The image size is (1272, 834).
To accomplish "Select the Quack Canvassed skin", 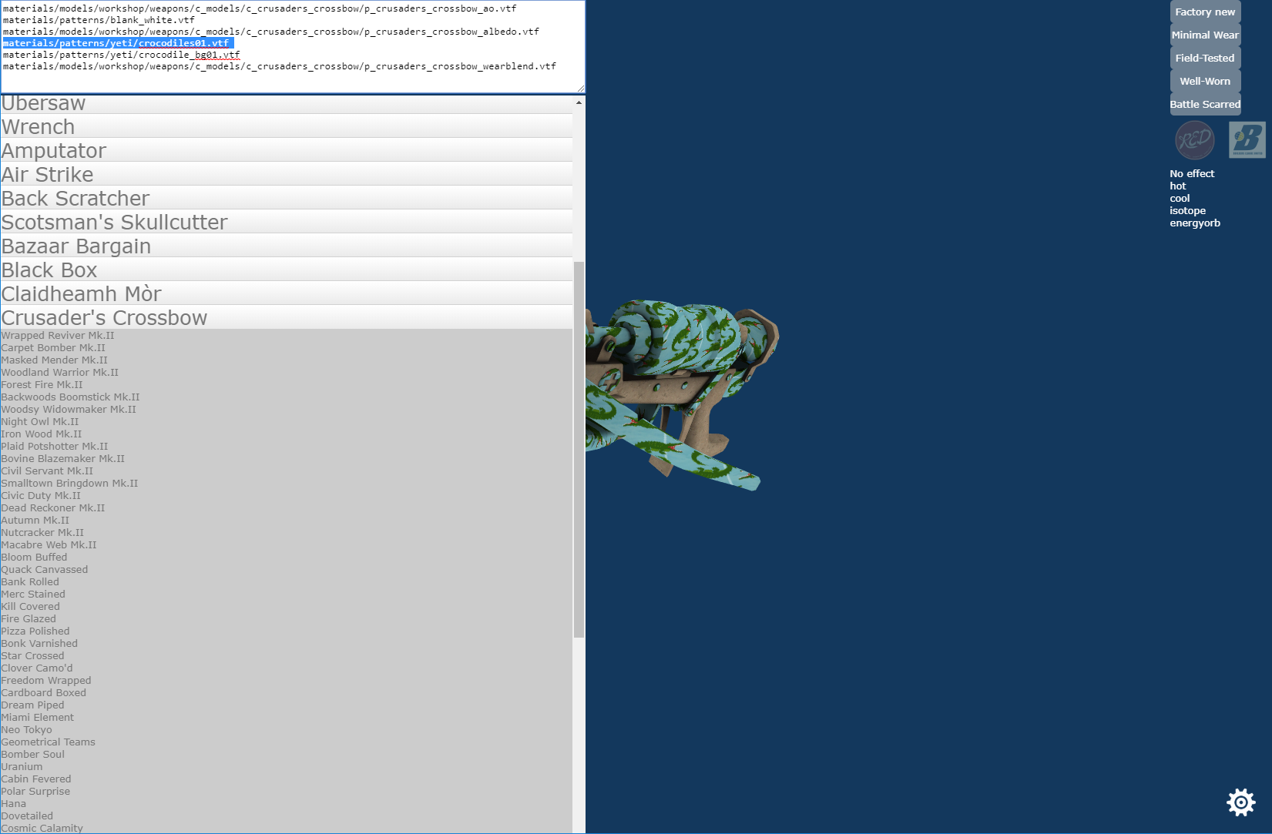I will tap(45, 570).
